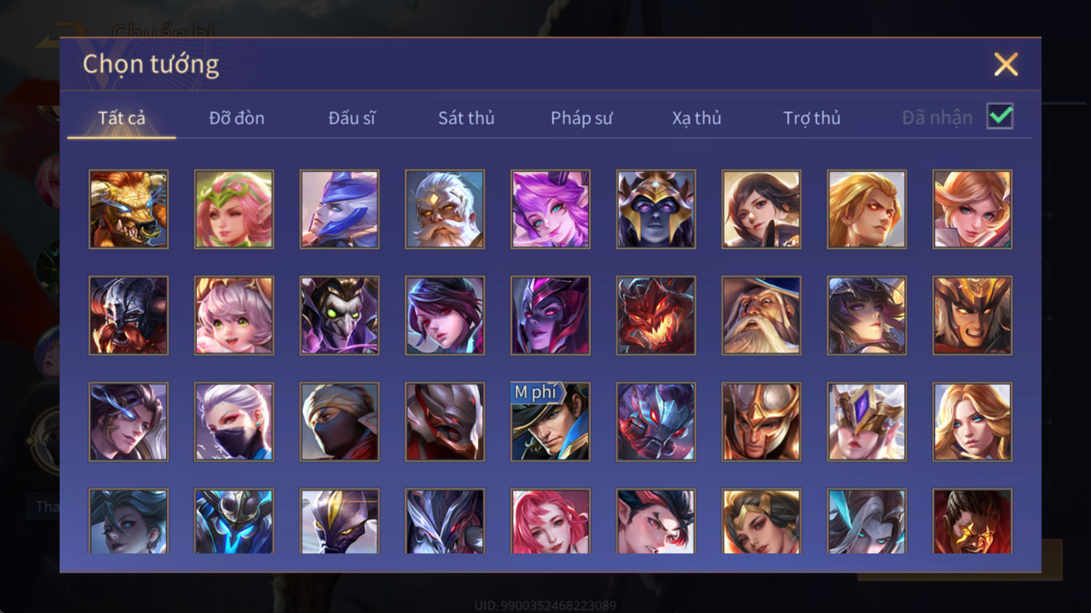Image resolution: width=1091 pixels, height=613 pixels.
Task: Choose the pink-haired girl with green headband
Action: click(234, 209)
